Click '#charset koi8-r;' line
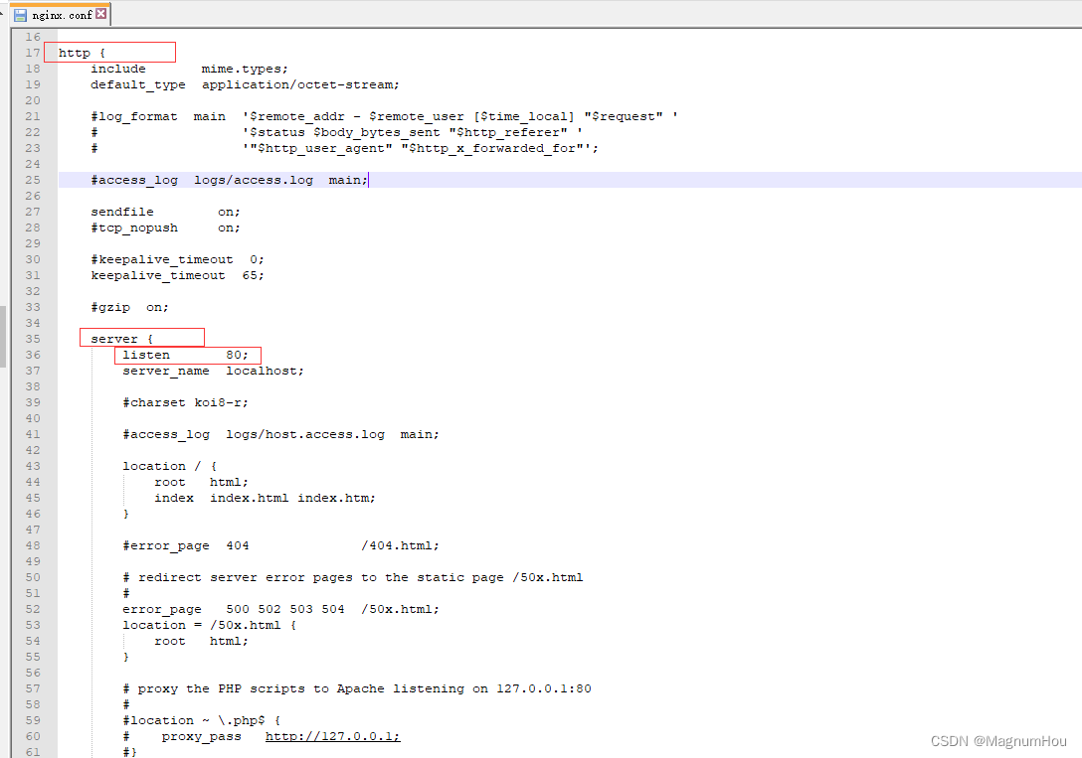1082x758 pixels. click(185, 402)
